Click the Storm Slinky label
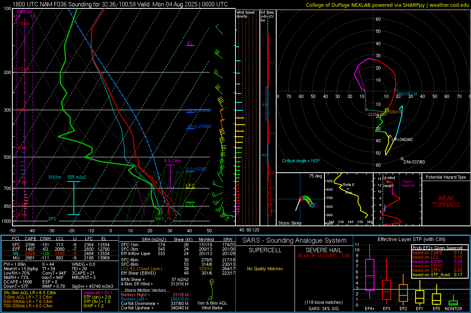 click(x=289, y=223)
